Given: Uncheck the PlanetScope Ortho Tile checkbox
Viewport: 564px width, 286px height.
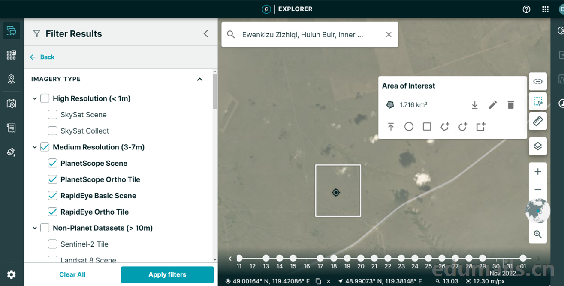Looking at the screenshot, I should [x=52, y=179].
